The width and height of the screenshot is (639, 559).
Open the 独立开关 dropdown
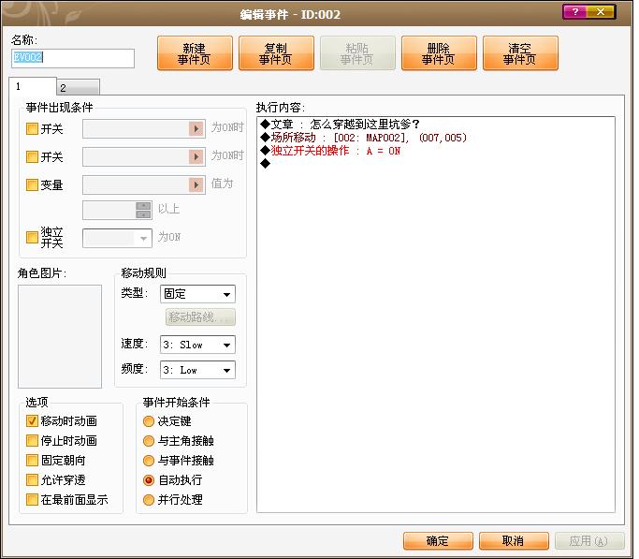click(x=117, y=238)
